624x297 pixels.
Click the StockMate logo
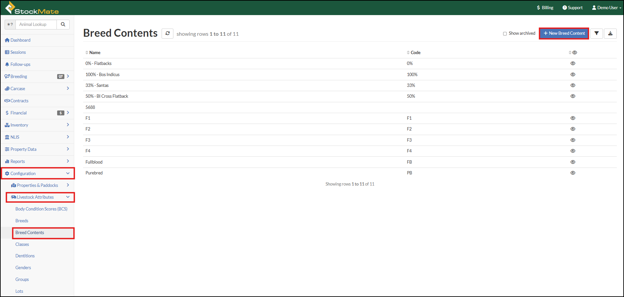(x=32, y=8)
